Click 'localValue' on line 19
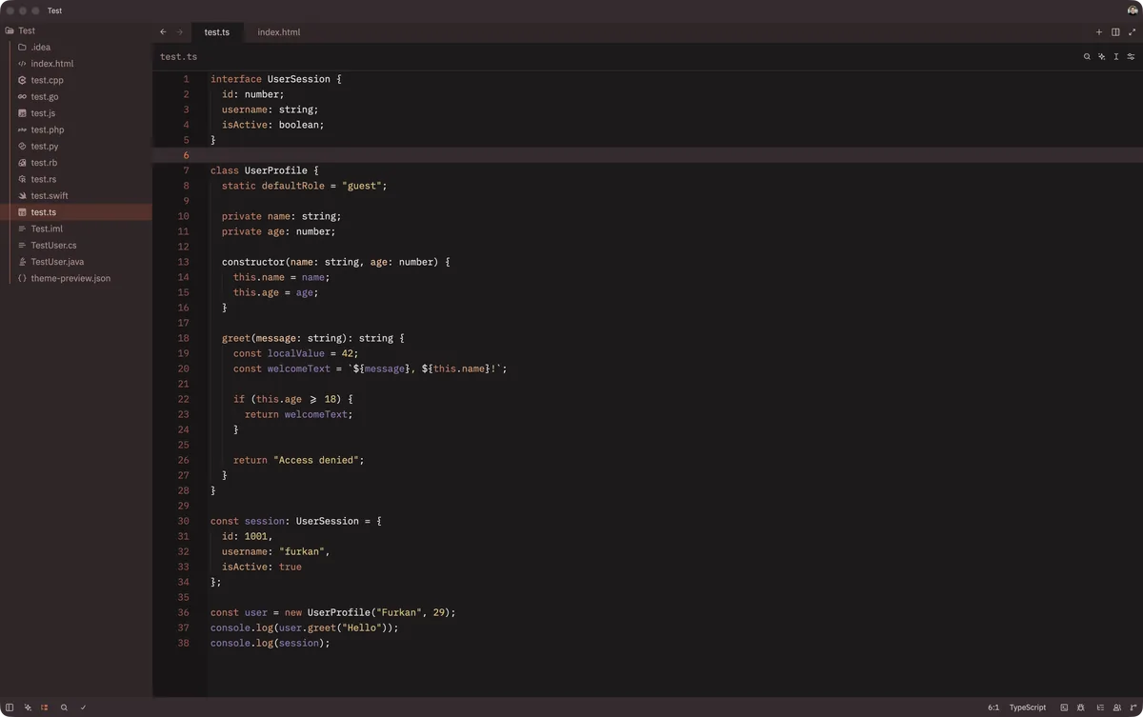 tap(296, 353)
